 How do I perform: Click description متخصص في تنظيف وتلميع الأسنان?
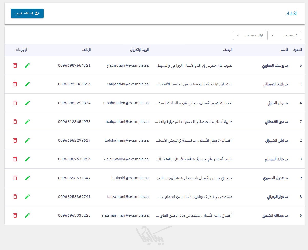tap(195, 197)
